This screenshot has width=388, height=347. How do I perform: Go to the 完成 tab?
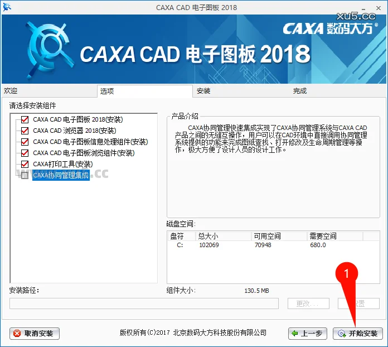[x=300, y=91]
